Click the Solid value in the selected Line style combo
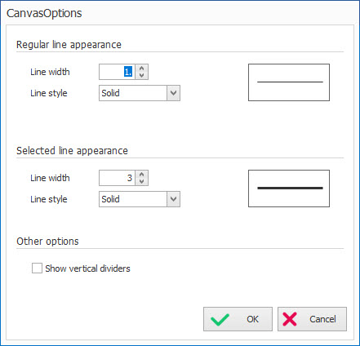 tap(110, 199)
